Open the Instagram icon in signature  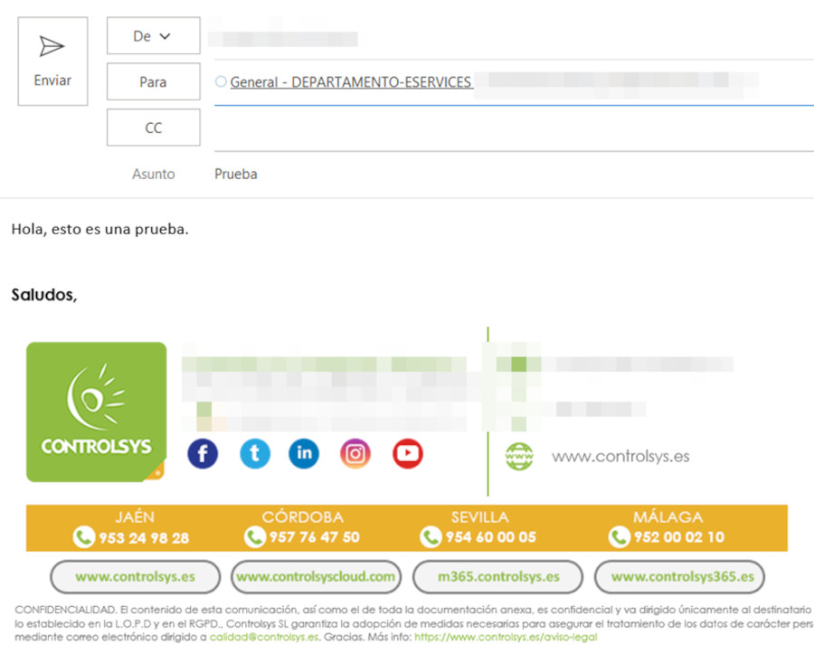tap(355, 454)
